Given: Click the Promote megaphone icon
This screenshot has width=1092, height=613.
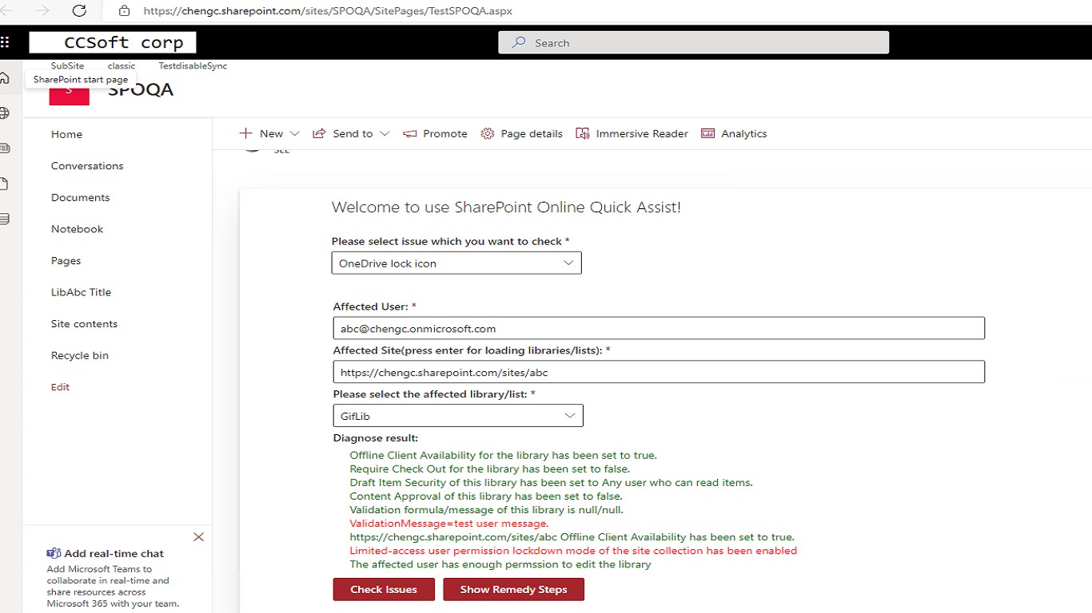Looking at the screenshot, I should click(x=410, y=133).
